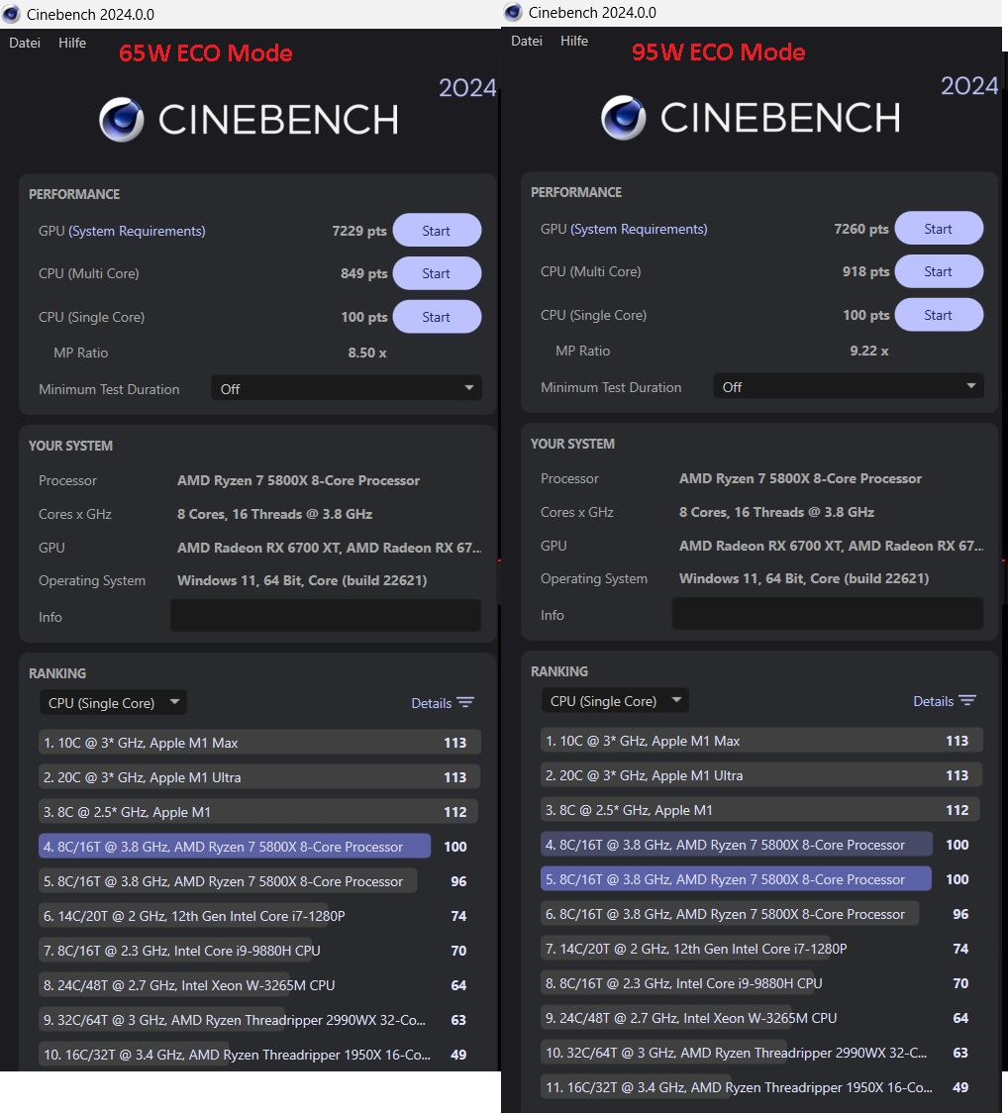
Task: Open ranking type dropdown in 65W window
Action: click(113, 702)
